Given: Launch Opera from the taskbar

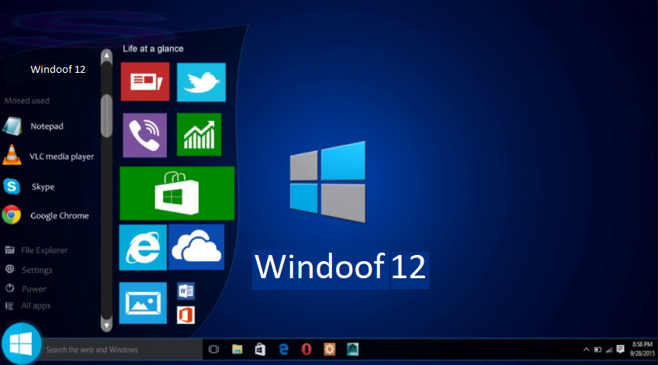Looking at the screenshot, I should click(x=306, y=349).
